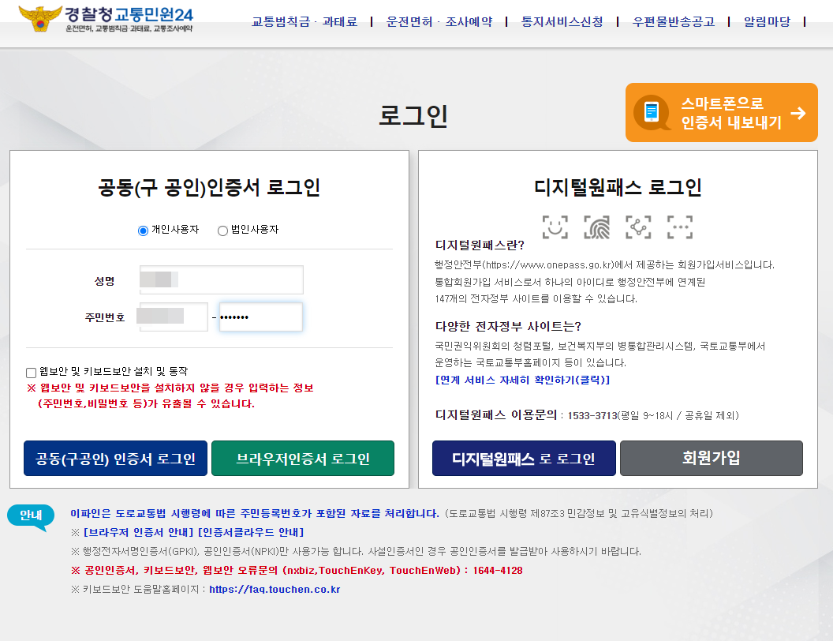Click the 성명 name input field

pos(221,280)
